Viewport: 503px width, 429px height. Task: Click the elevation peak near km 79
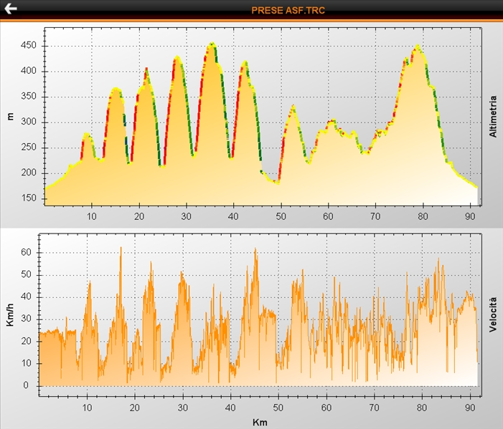pyautogui.click(x=418, y=46)
